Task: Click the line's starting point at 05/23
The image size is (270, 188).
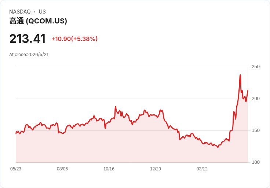Action: click(x=16, y=133)
